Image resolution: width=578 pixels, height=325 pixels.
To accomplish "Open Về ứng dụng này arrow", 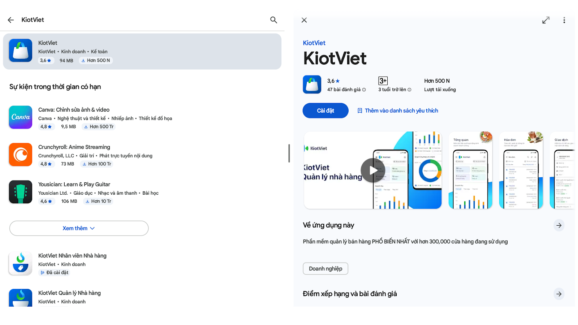I will pyautogui.click(x=559, y=225).
